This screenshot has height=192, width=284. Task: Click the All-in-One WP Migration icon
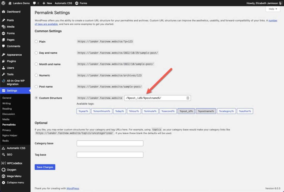tap(3, 81)
